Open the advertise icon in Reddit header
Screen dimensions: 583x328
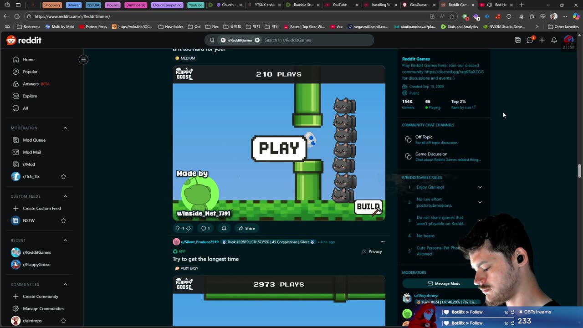point(518,40)
